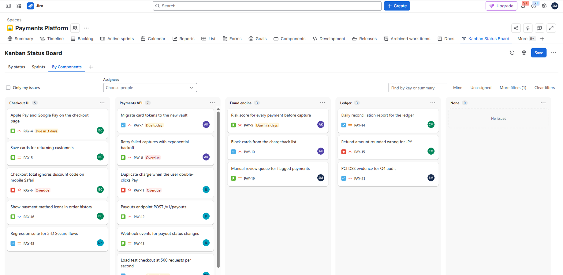Expand the More tabs menu
This screenshot has width=563, height=275.
tap(526, 39)
